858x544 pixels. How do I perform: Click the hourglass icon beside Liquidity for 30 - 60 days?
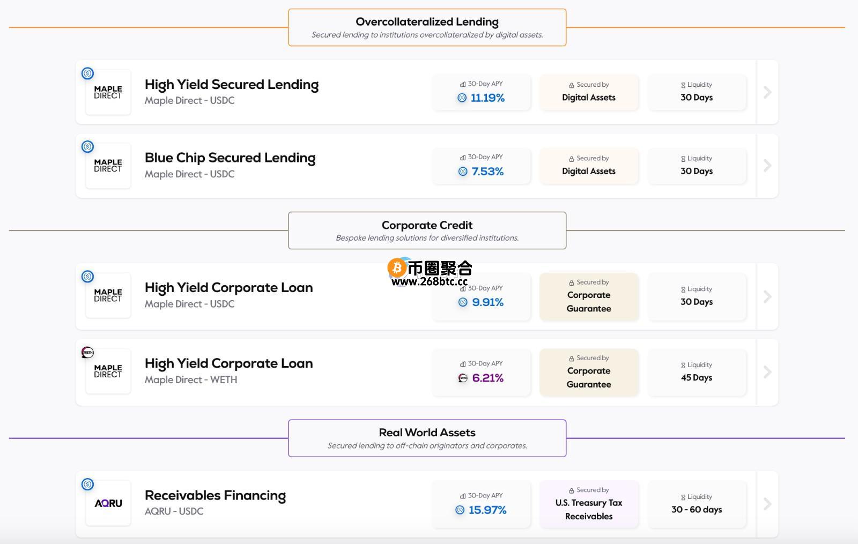[683, 497]
